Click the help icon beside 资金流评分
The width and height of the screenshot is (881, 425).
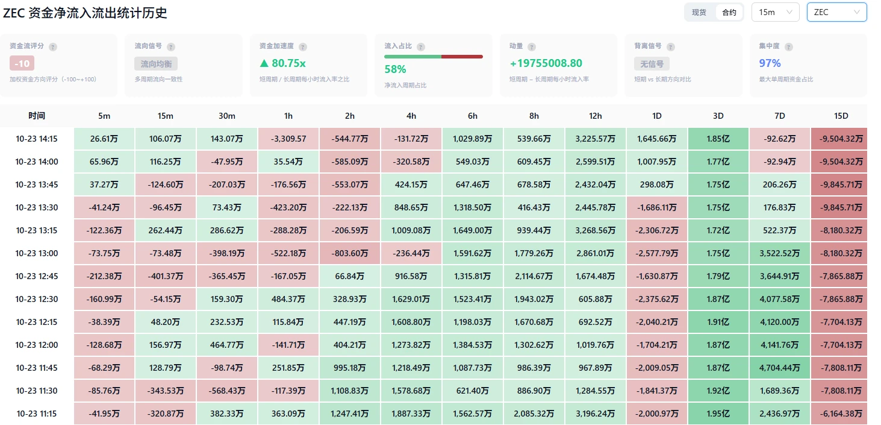pyautogui.click(x=53, y=47)
